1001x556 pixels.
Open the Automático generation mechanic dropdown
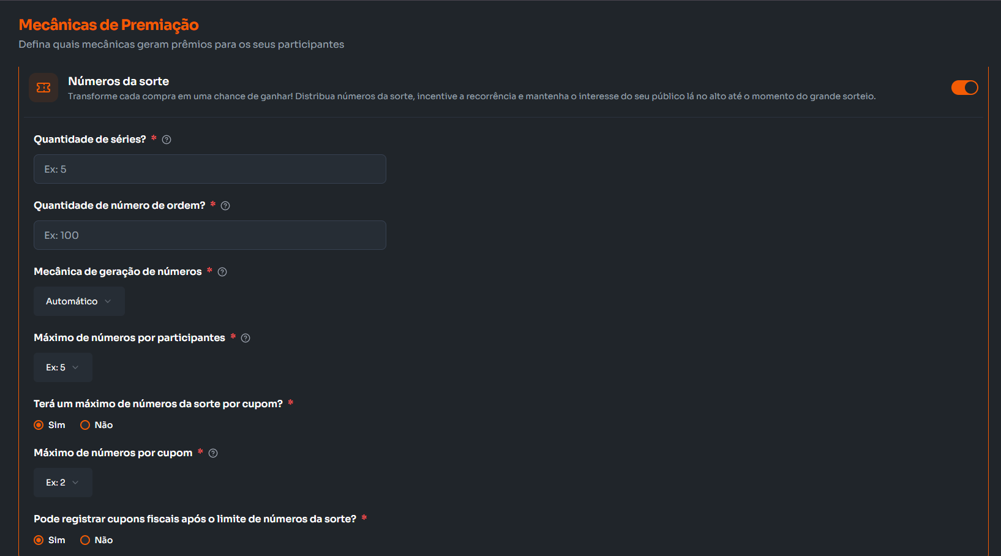click(79, 301)
